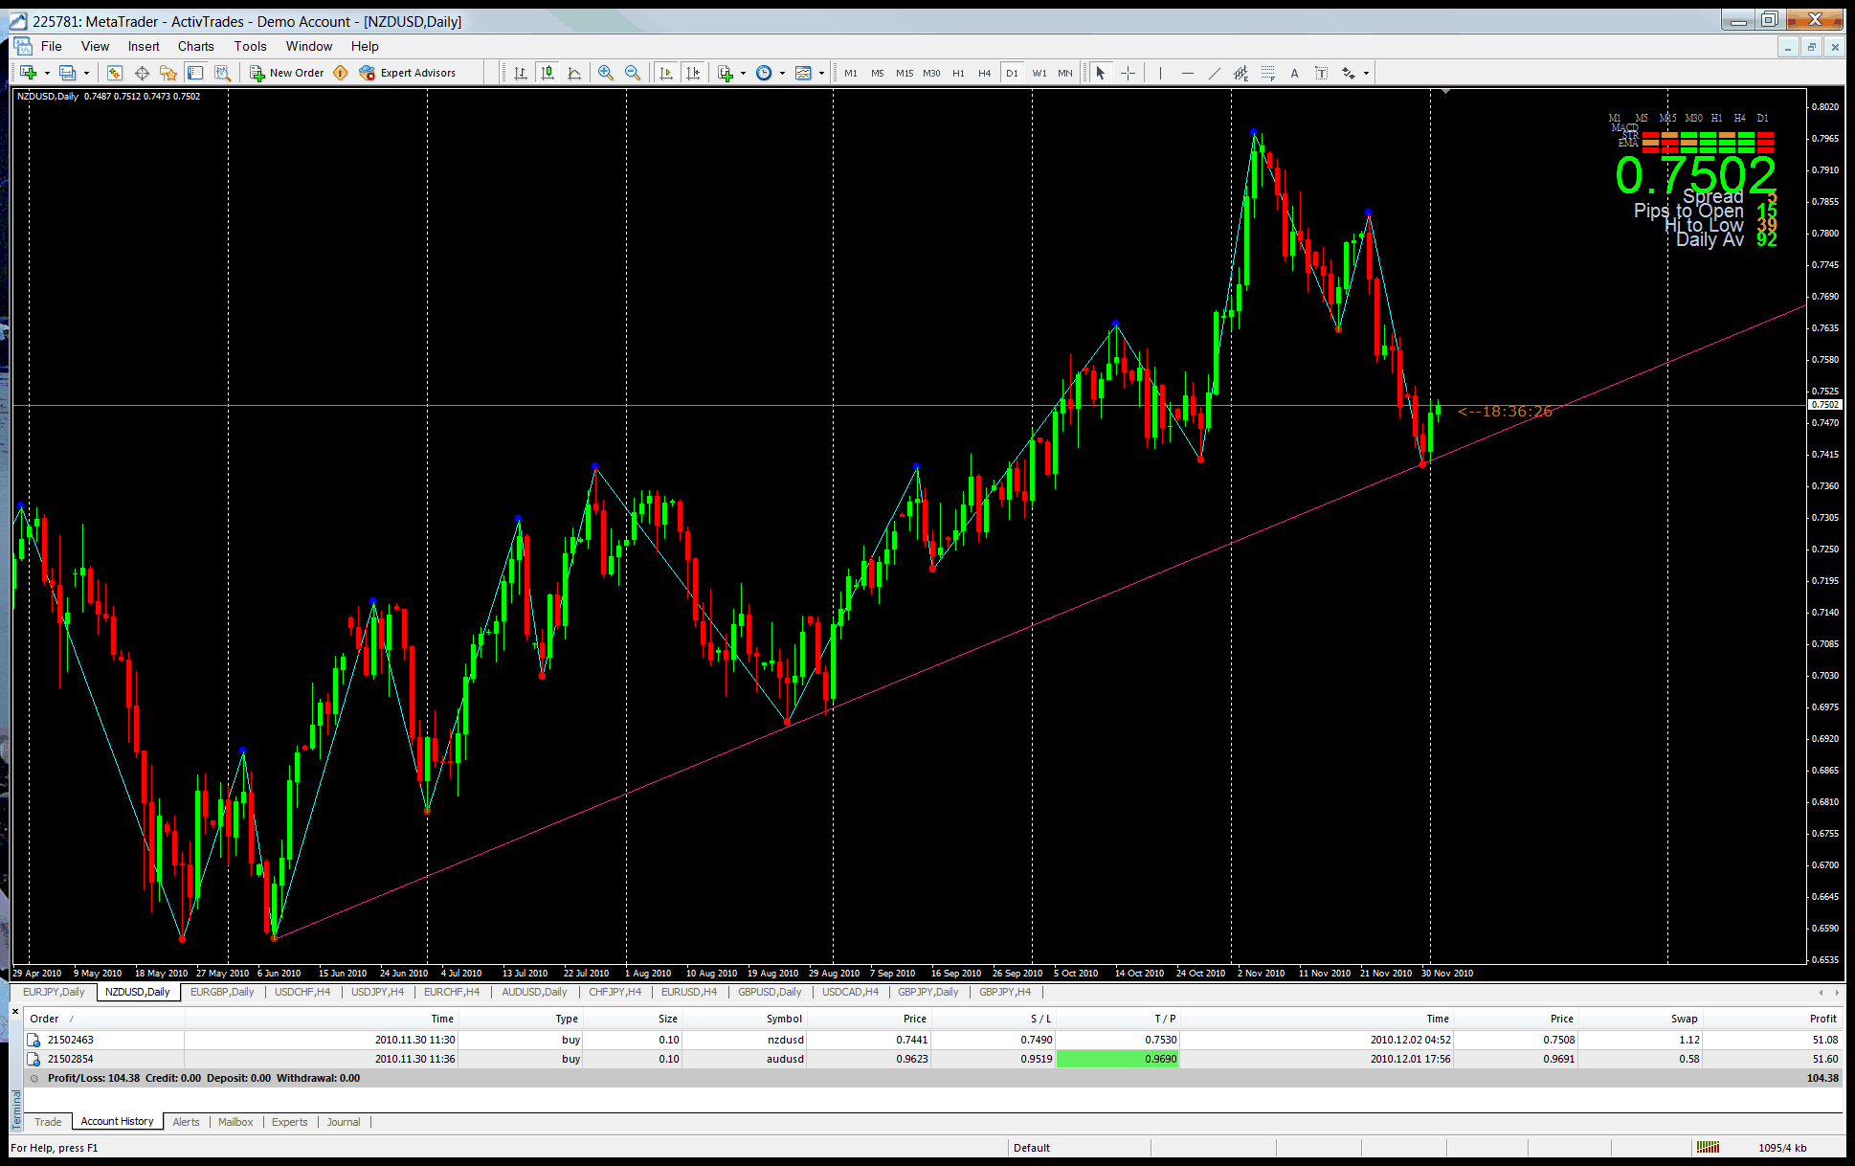The width and height of the screenshot is (1855, 1166).
Task: Set the timeframe to H4
Action: tap(984, 73)
